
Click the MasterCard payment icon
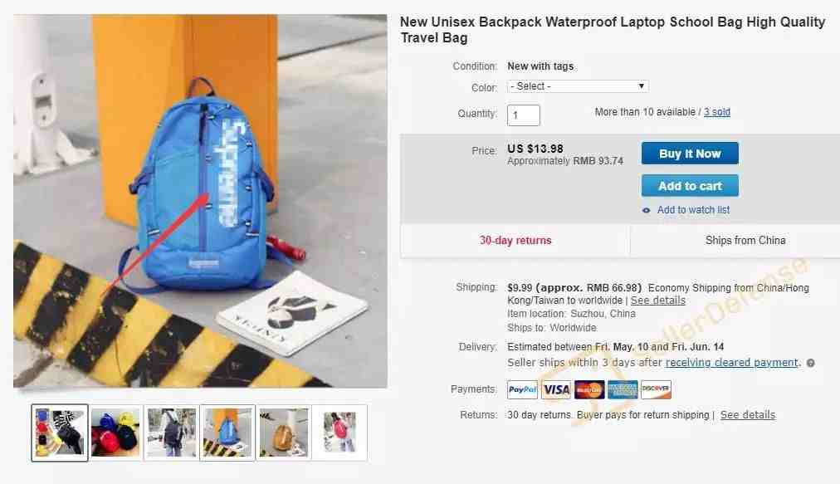[x=589, y=389]
